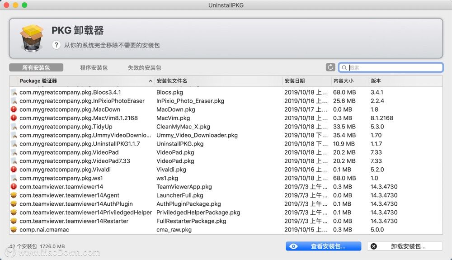This screenshot has height=260, width=452.
Task: Click box icon beside teamviewer14PriviledgedHelper
Action: (x=14, y=213)
